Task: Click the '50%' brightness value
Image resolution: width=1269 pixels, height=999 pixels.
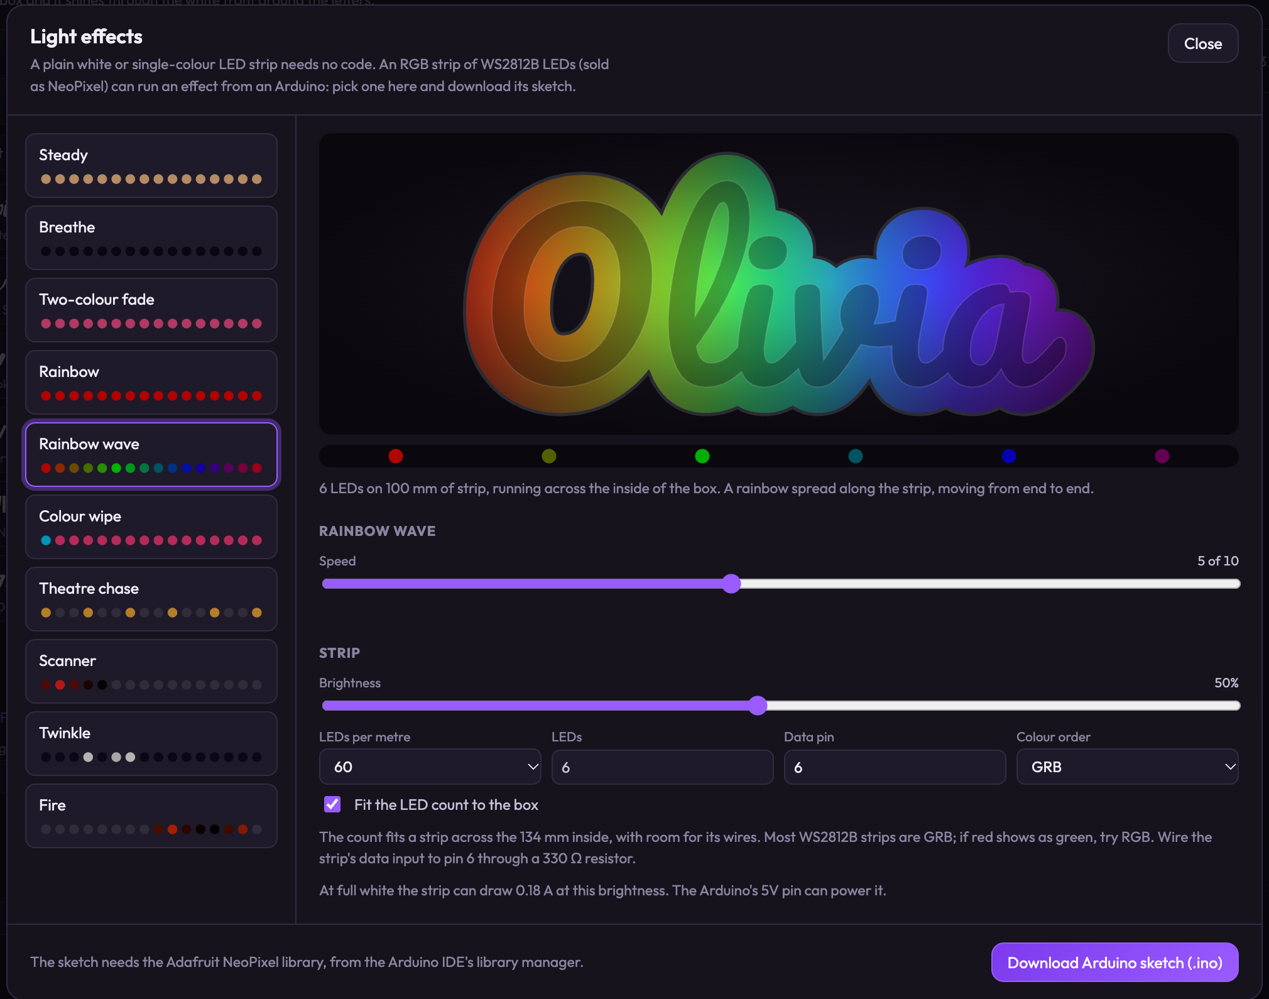Action: click(1226, 682)
